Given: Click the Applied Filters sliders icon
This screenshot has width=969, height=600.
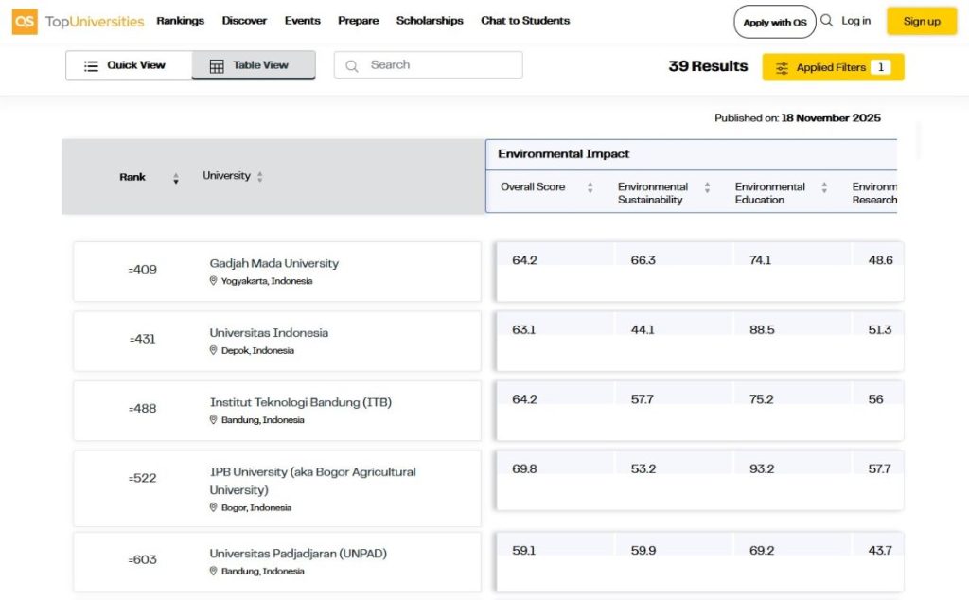Looking at the screenshot, I should click(782, 68).
